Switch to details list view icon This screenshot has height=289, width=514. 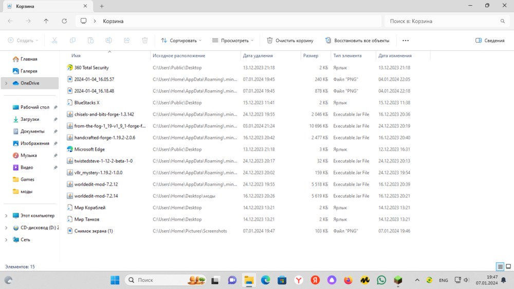click(x=500, y=267)
